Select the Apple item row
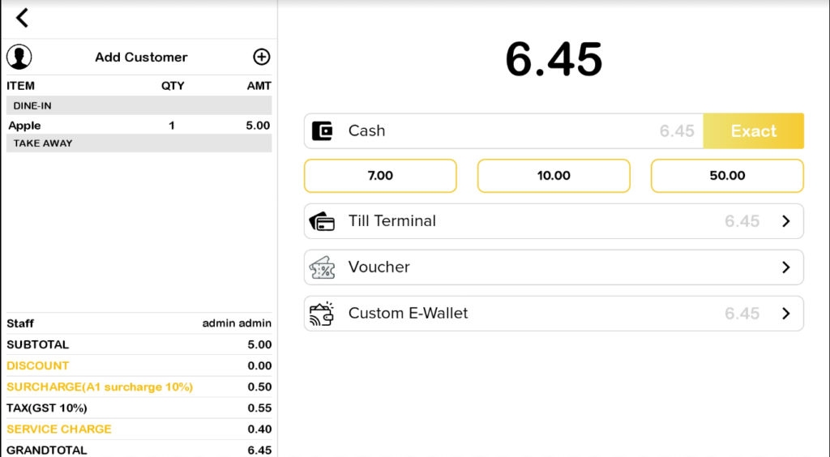 tap(139, 126)
